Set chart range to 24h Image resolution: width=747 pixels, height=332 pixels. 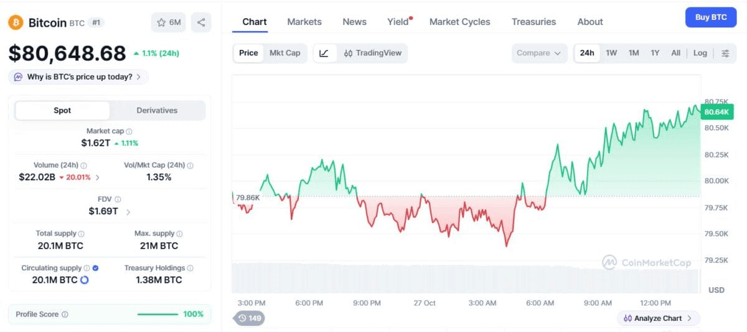(x=587, y=53)
